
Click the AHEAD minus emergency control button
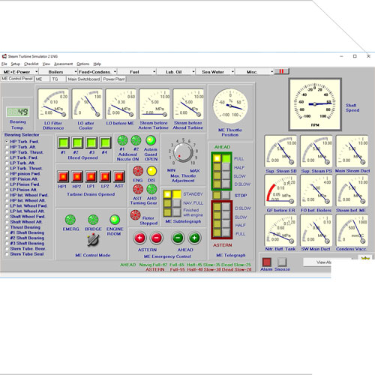178,238
